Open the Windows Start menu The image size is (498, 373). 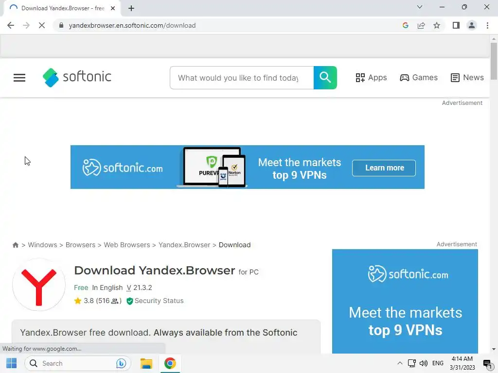point(12,363)
